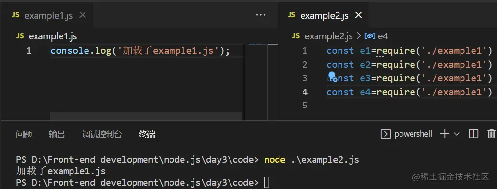Click the const e4 require line
Image resolution: width=497 pixels, height=189 pixels.
pyautogui.click(x=409, y=92)
